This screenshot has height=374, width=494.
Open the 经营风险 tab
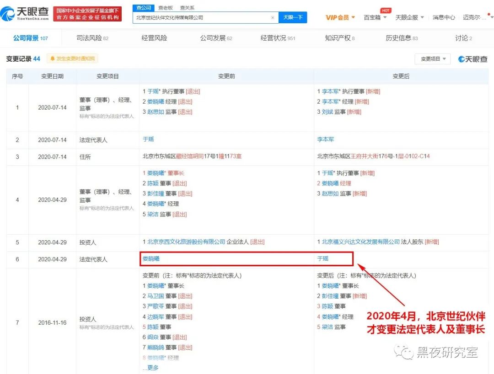pos(154,38)
